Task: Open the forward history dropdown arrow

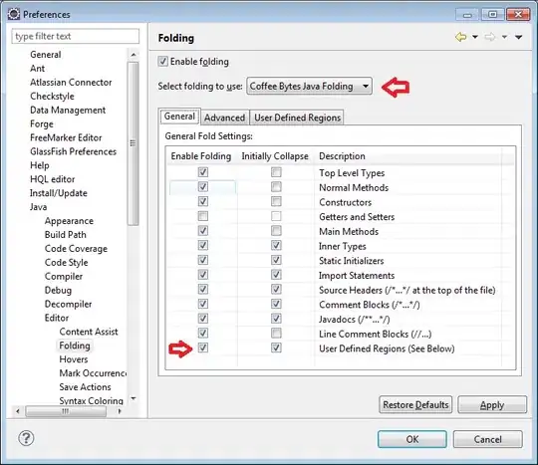Action: (504, 37)
